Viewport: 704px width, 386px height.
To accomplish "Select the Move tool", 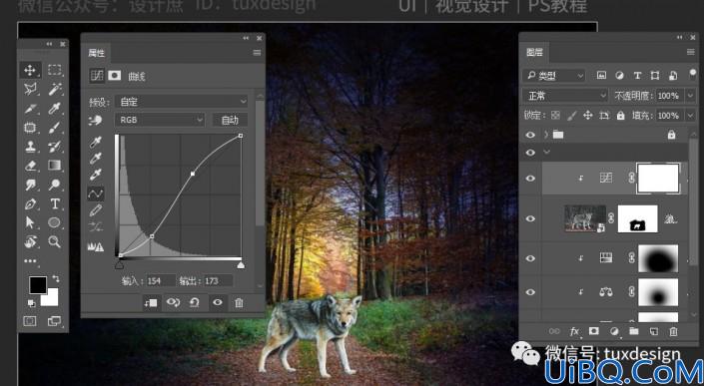I will [x=30, y=70].
